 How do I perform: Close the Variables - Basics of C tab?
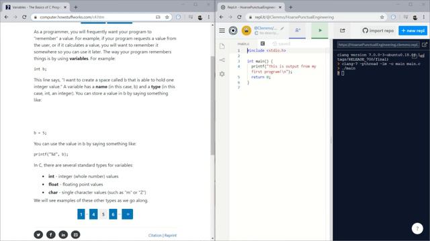(x=65, y=7)
